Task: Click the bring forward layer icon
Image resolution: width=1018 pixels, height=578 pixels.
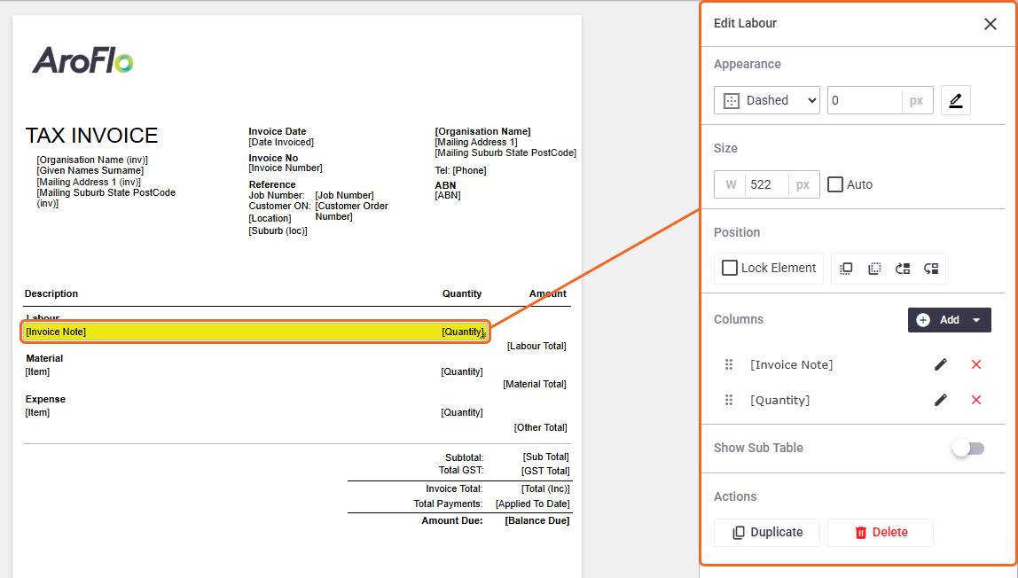Action: [x=903, y=269]
